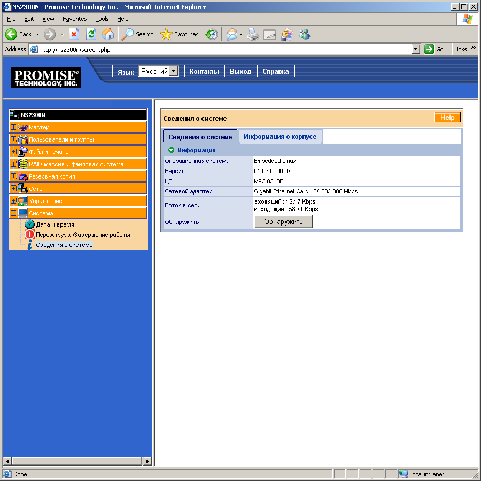Click the orange Help button
This screenshot has width=481, height=481.
point(447,117)
